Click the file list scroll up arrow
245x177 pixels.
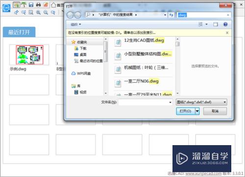(177, 39)
